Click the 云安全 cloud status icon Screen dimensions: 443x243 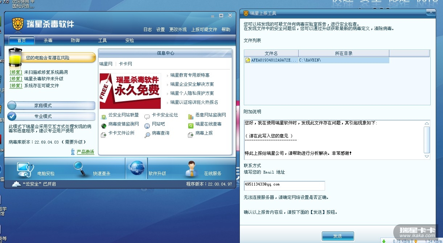16,184
